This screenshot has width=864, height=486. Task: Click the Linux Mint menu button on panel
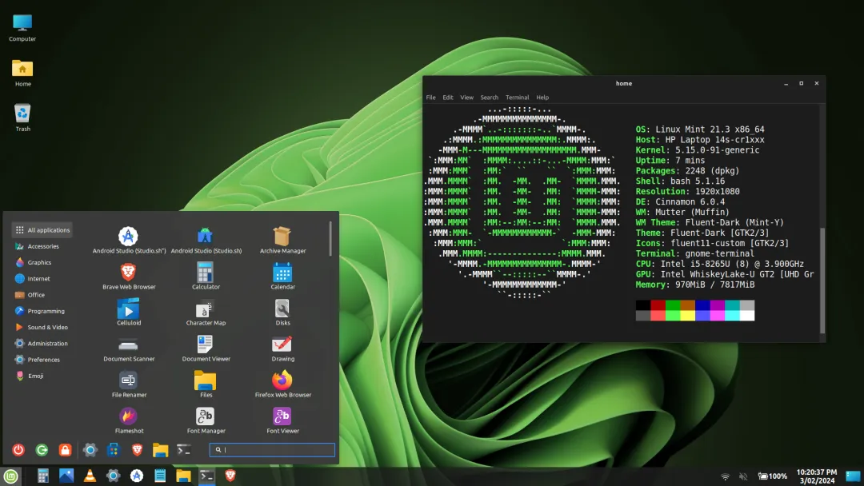(10, 476)
